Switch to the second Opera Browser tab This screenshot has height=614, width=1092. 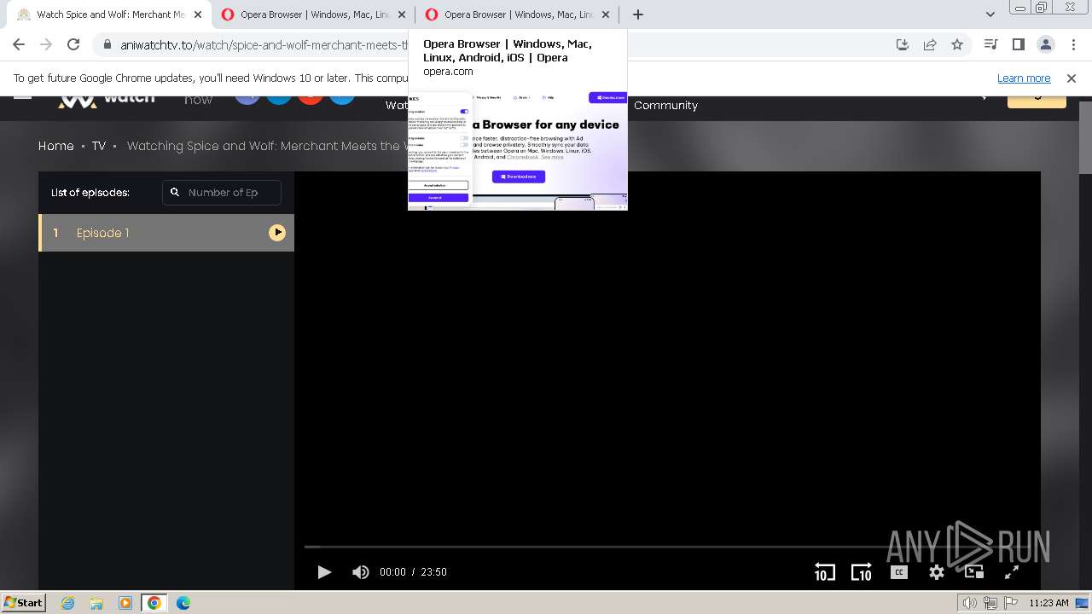pos(517,14)
